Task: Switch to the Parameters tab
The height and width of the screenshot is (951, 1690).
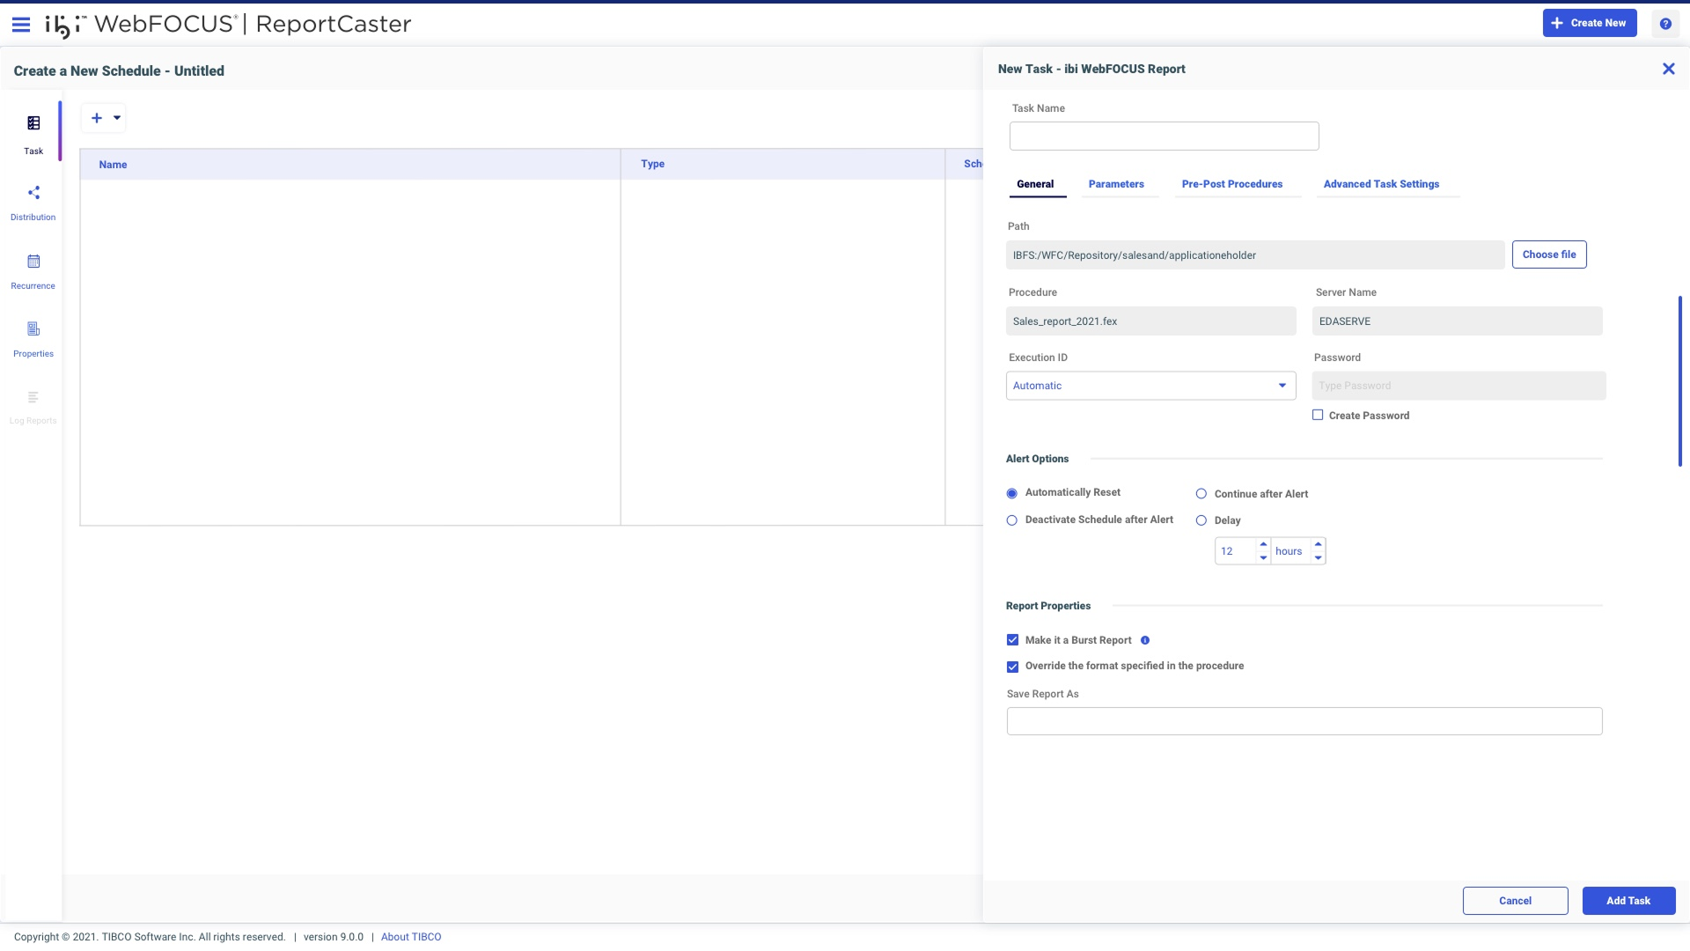Action: coord(1116,184)
